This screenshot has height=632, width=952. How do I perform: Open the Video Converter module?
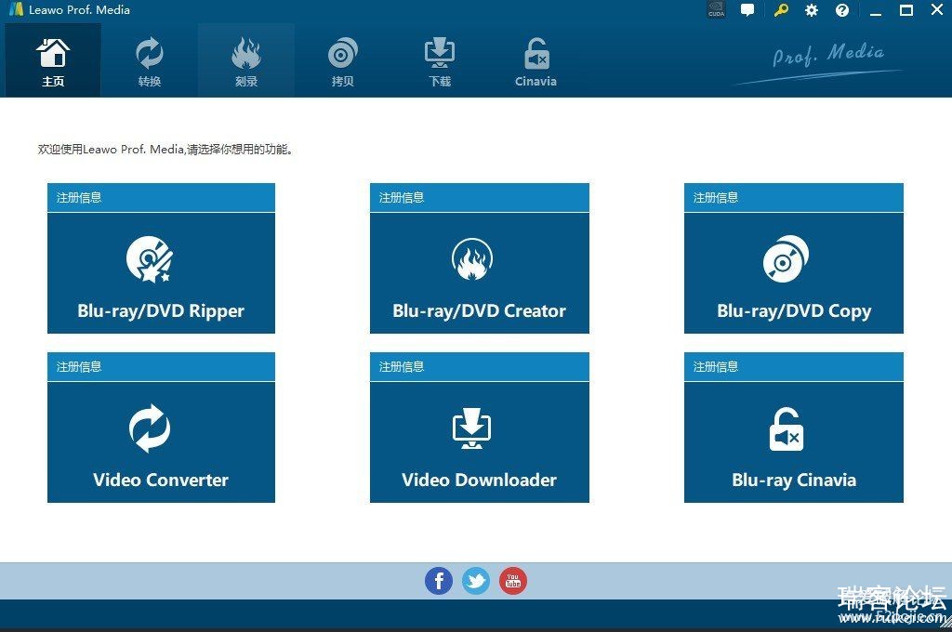161,442
